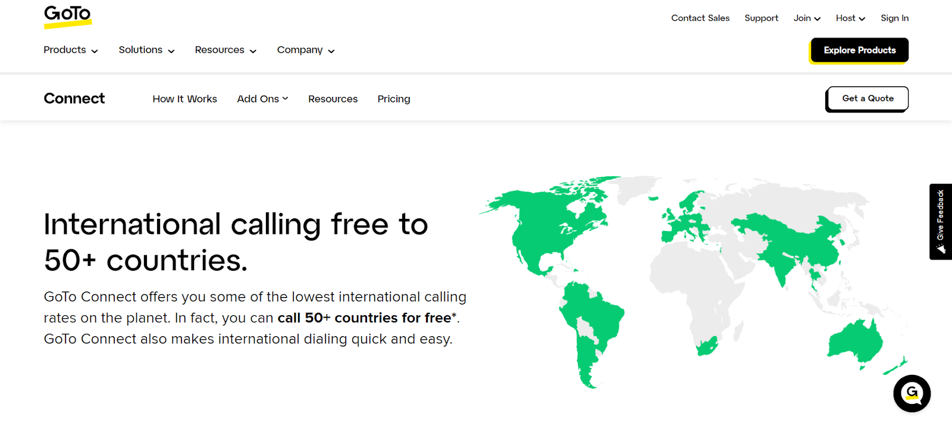The image size is (952, 442).
Task: Open the GoTo chat bubble icon
Action: 912,393
